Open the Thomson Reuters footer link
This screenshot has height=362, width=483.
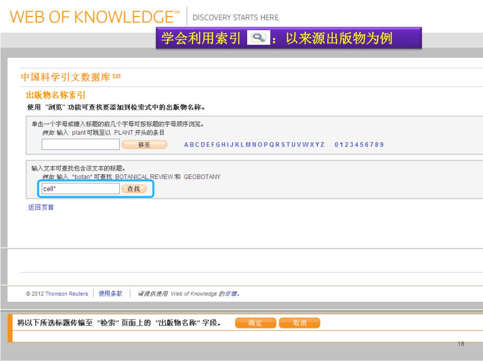67,294
